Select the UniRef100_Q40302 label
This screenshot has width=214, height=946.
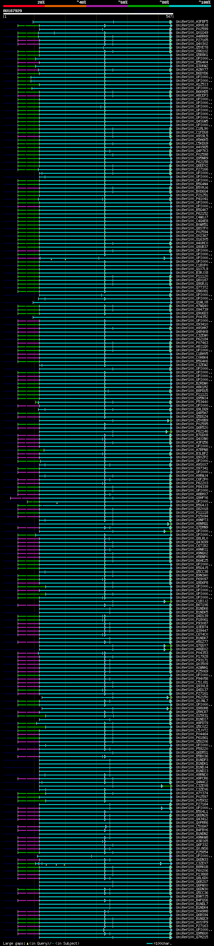tap(192, 44)
